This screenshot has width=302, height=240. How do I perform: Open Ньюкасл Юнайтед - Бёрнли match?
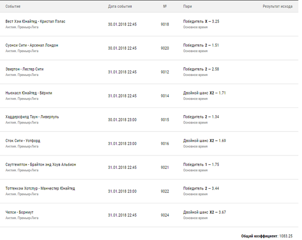[x=28, y=93]
